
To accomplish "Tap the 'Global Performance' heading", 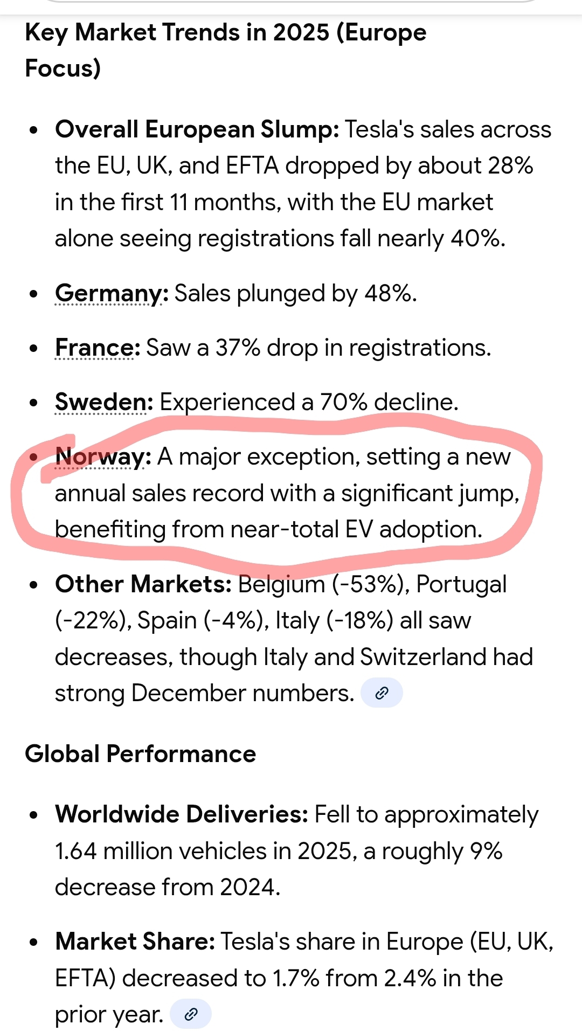I will 140,753.
